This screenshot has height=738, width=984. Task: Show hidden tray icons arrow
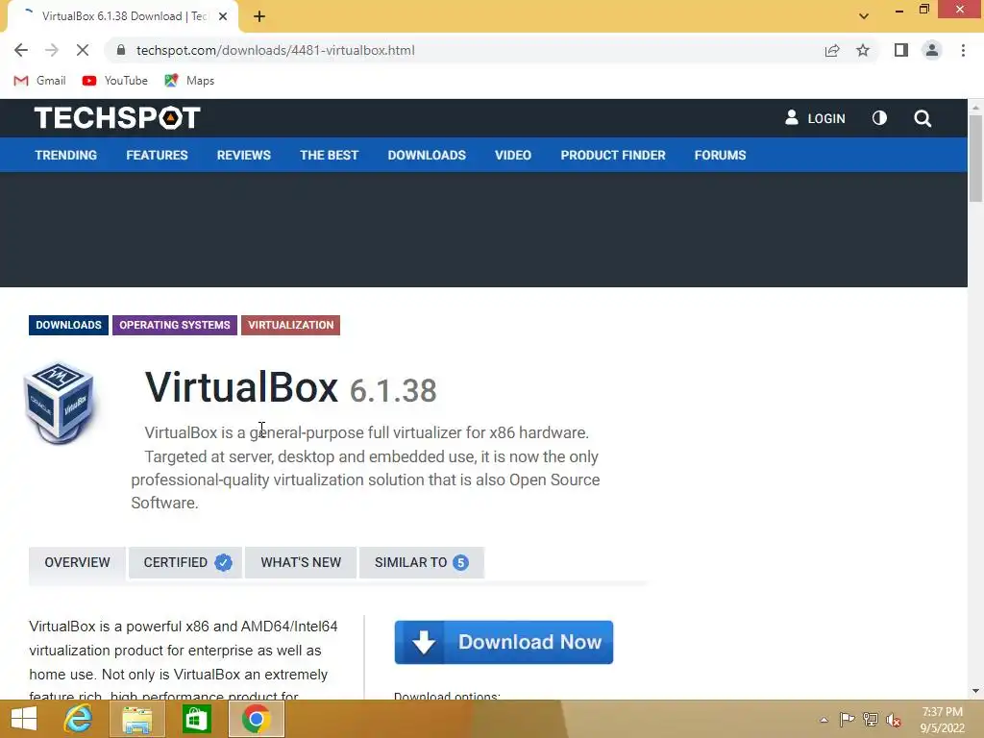point(824,720)
